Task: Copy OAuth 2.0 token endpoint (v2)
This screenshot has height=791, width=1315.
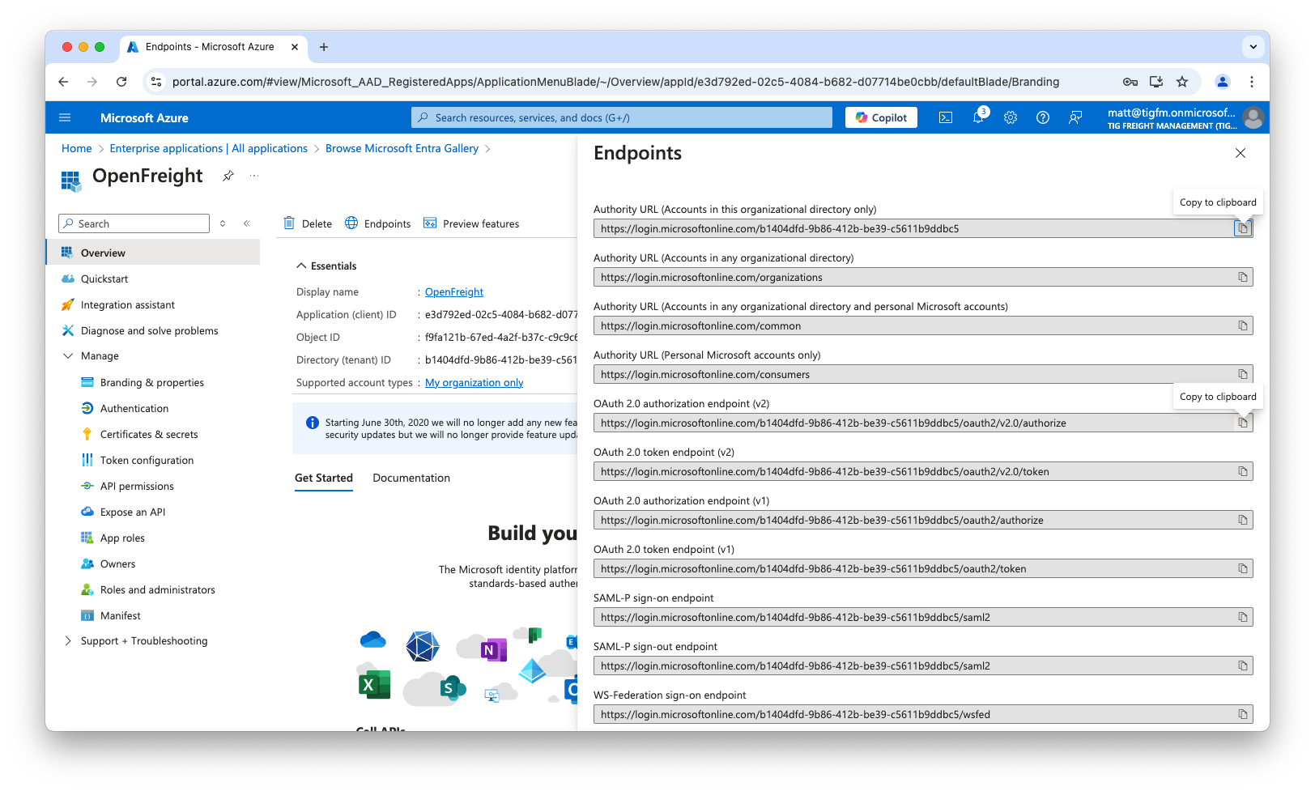Action: 1242,471
